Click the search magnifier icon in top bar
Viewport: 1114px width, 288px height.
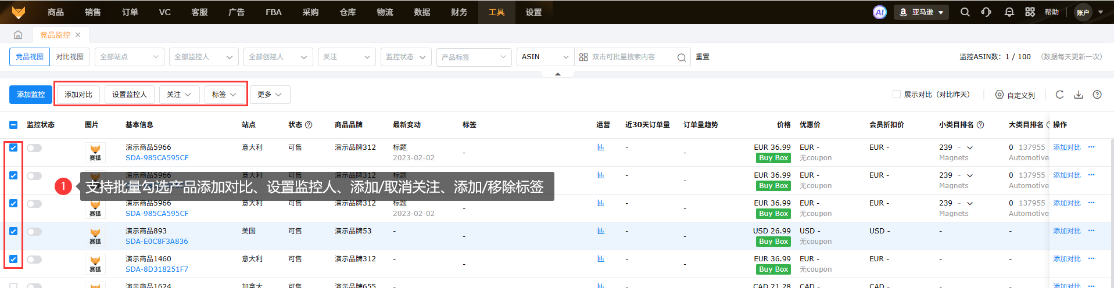(x=965, y=12)
